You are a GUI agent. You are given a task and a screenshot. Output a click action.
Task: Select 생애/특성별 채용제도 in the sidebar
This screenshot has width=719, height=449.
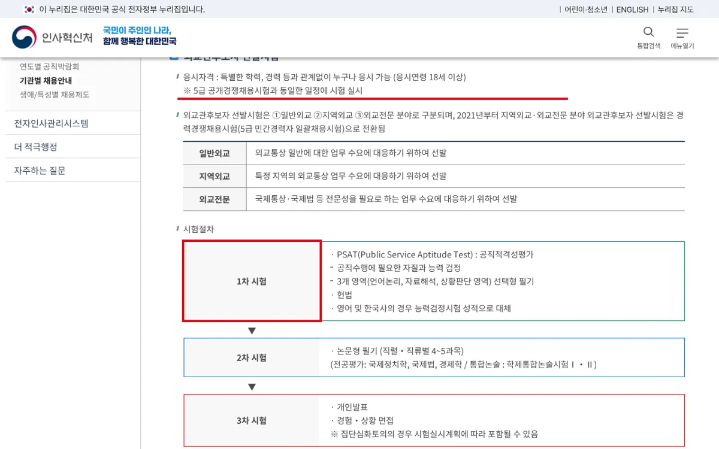pos(55,95)
